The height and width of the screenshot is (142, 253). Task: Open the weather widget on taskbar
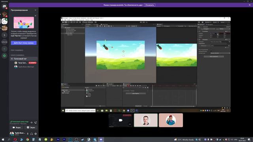point(184,140)
